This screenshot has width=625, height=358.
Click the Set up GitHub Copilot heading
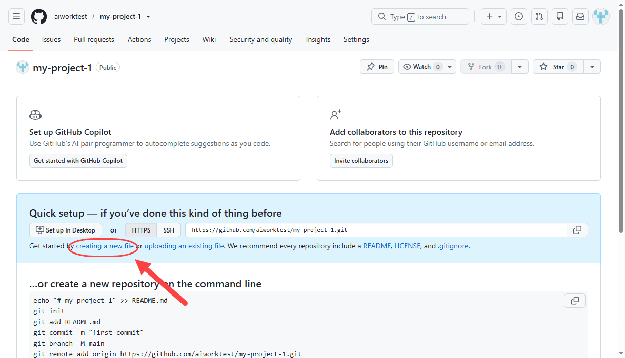(70, 132)
